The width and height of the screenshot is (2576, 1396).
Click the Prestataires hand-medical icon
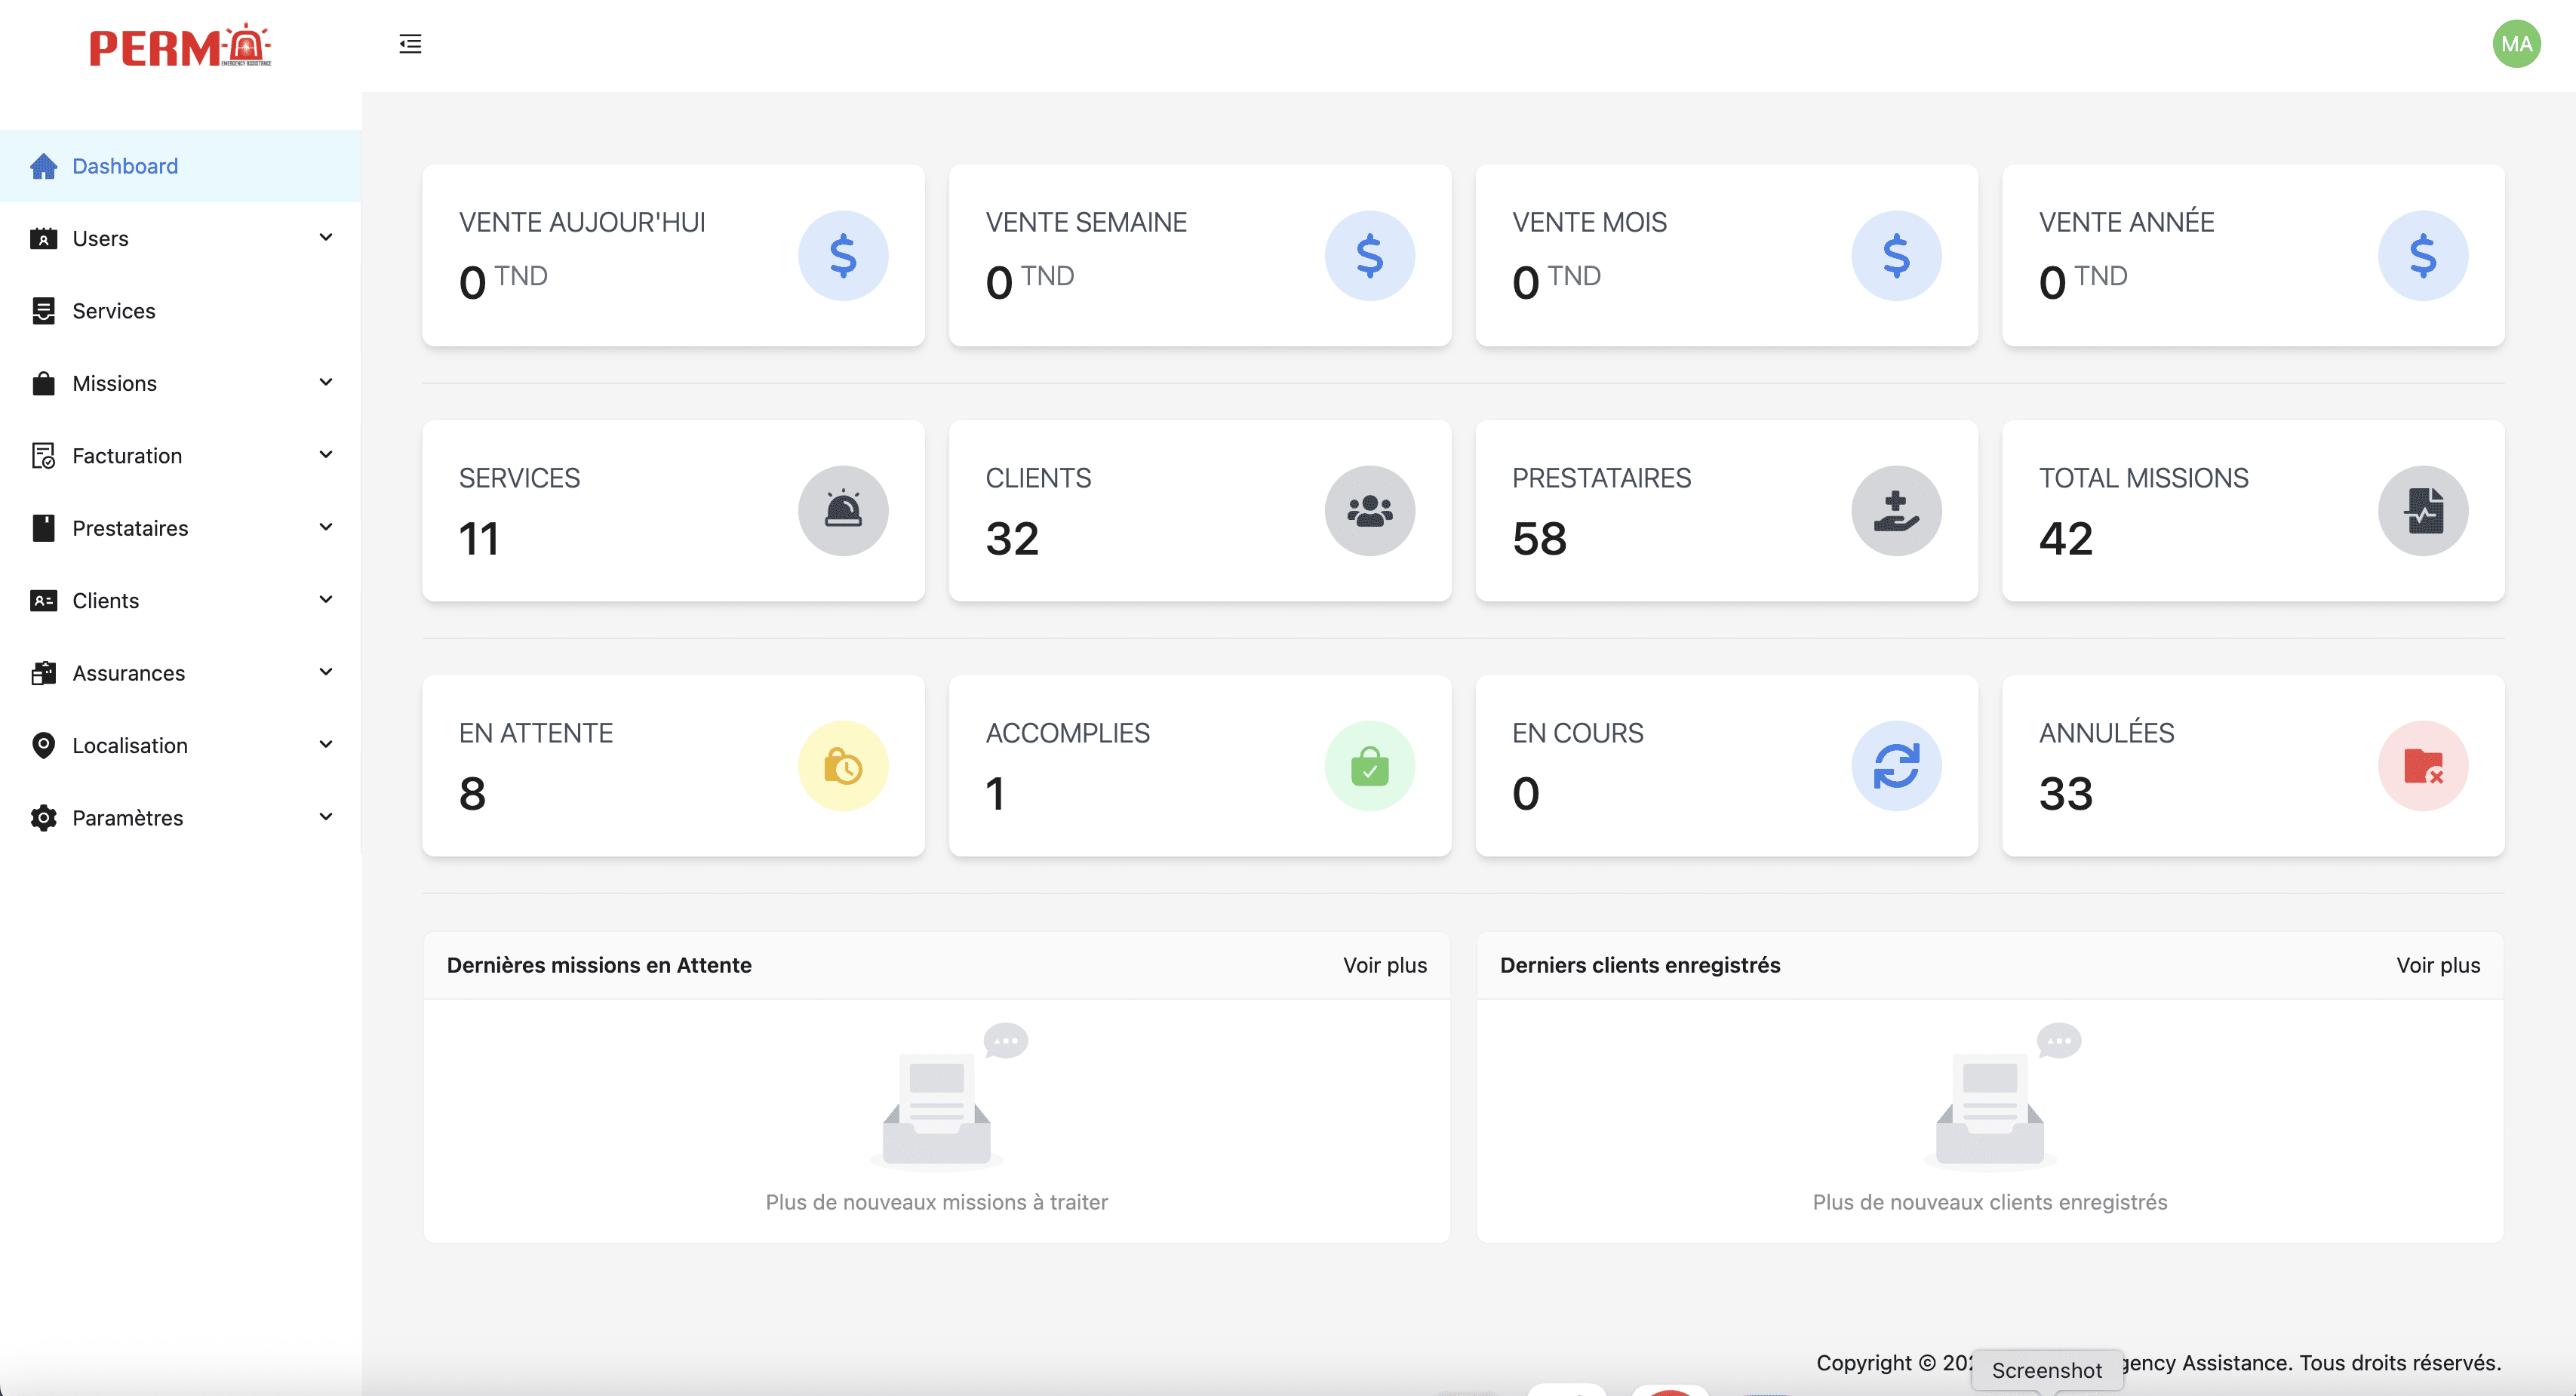coord(1895,511)
